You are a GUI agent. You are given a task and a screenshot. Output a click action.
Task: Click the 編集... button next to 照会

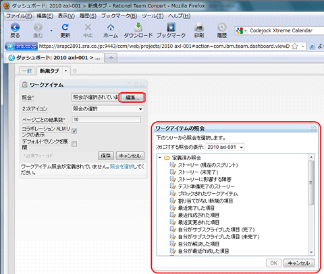132,98
